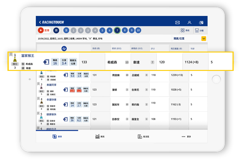The height and width of the screenshot is (159, 240).
Task: Click 位置 odds 2.7 for 幸運快車
Action: [79, 104]
